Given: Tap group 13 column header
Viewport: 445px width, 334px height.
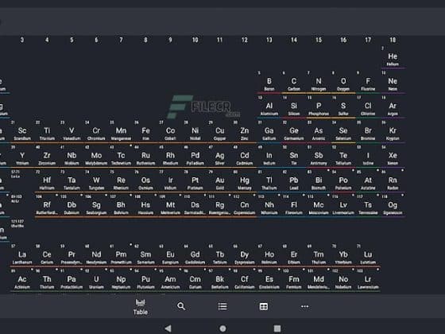Looking at the screenshot, I should (x=269, y=40).
